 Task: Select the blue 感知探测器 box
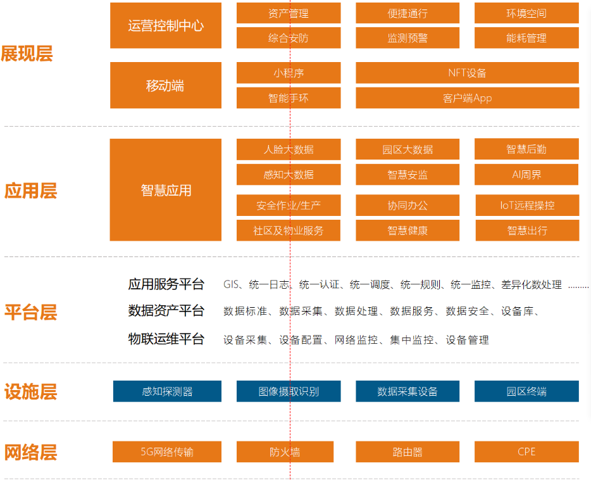pyautogui.click(x=167, y=391)
